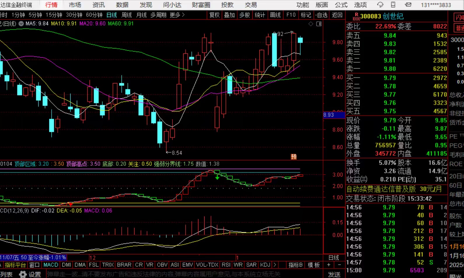Switch to the 15分钟 period
The image size is (464, 278).
tap(54, 15)
